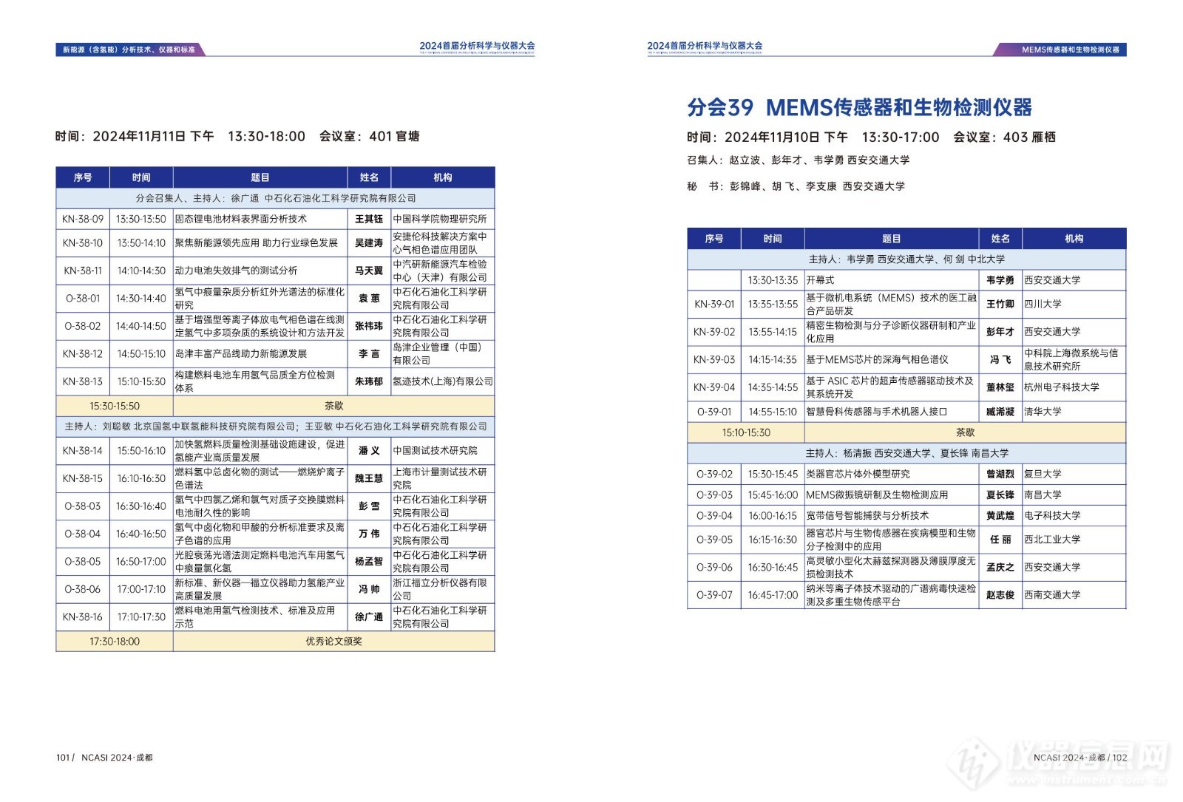The height and width of the screenshot is (802, 1183).
Task: Select title "类器官芯片体外模型研究"
Action: pos(858,474)
